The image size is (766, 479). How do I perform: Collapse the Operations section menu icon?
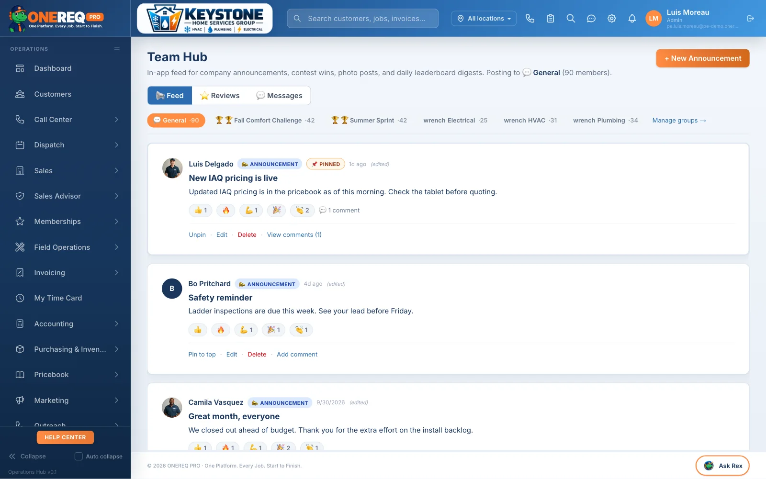(117, 49)
